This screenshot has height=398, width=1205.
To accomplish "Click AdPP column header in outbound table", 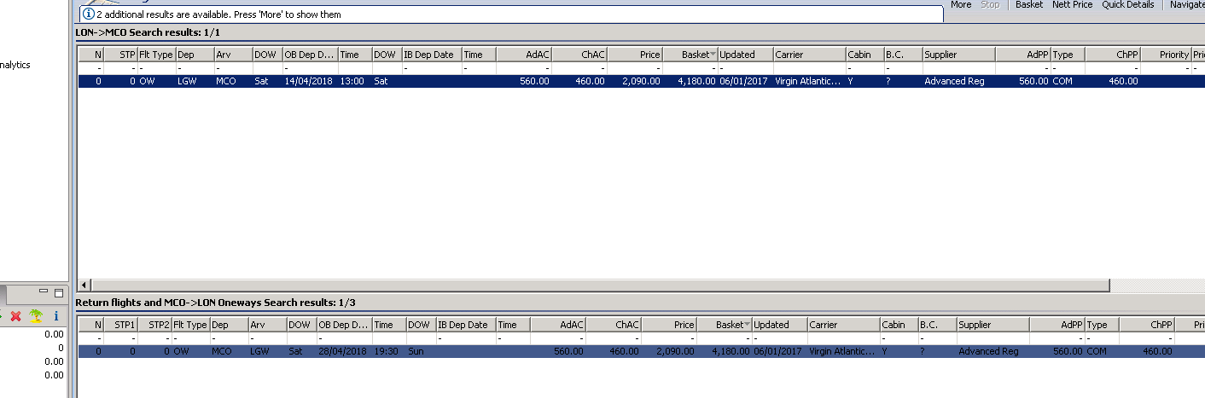I will [x=1022, y=55].
